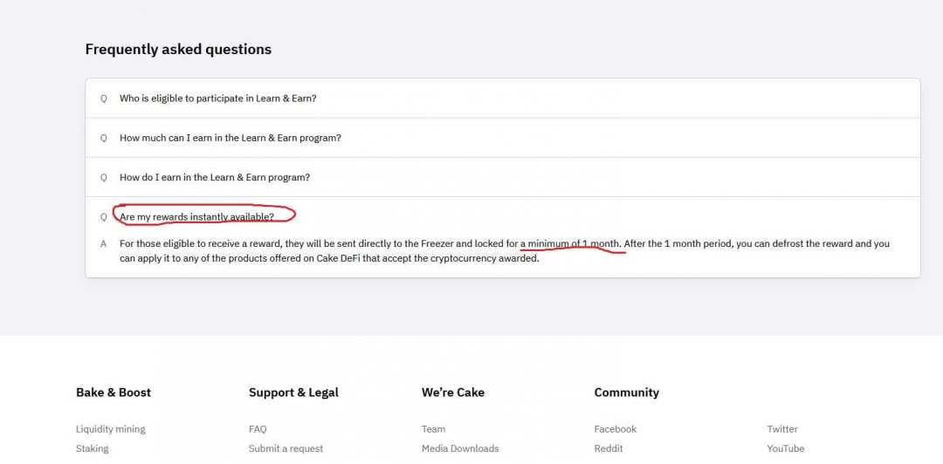
Task: Open the FAQ link under Support & Legal
Action: (258, 429)
